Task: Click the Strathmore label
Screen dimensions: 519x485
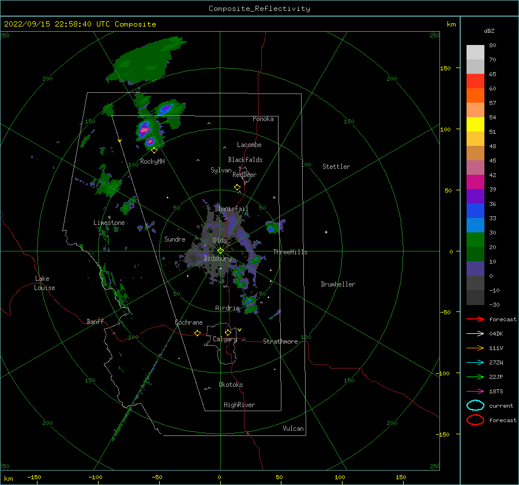Action: coord(280,341)
